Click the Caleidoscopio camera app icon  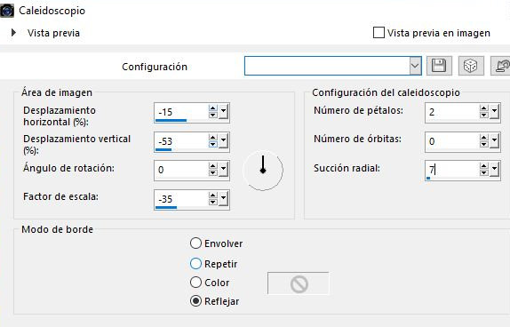(x=7, y=10)
